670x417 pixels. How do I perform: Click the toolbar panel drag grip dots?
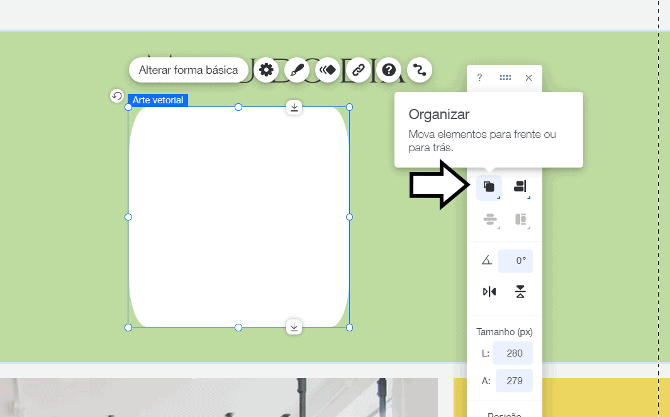(505, 77)
